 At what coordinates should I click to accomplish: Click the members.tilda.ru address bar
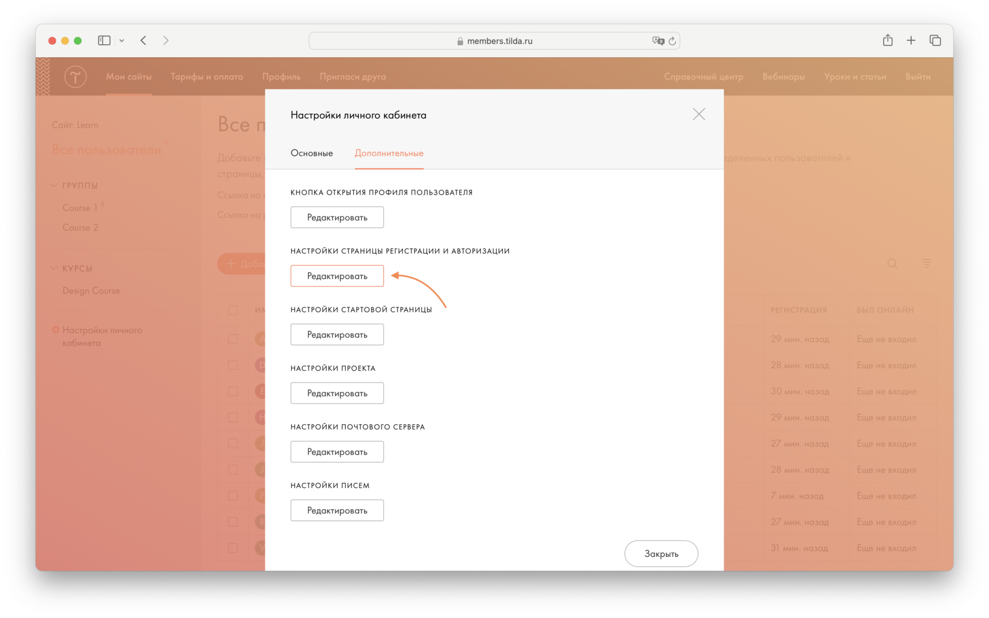point(494,41)
